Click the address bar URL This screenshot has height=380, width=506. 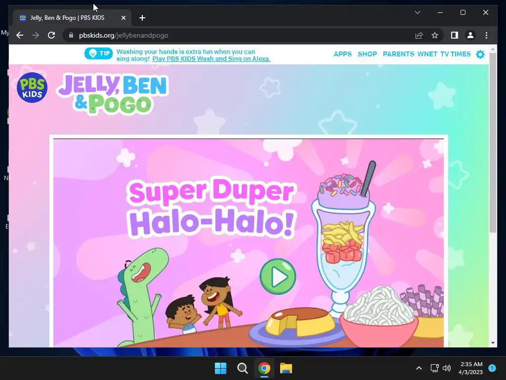(x=124, y=35)
